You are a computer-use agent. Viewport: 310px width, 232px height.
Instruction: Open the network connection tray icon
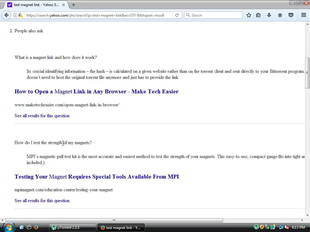[x=281, y=227]
